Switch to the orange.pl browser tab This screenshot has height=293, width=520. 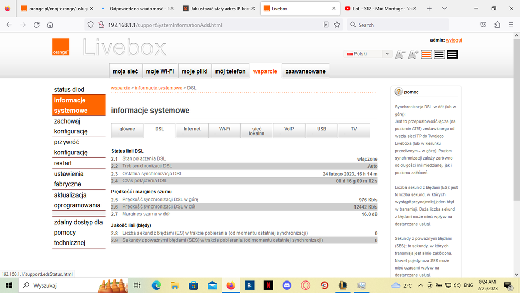56,9
